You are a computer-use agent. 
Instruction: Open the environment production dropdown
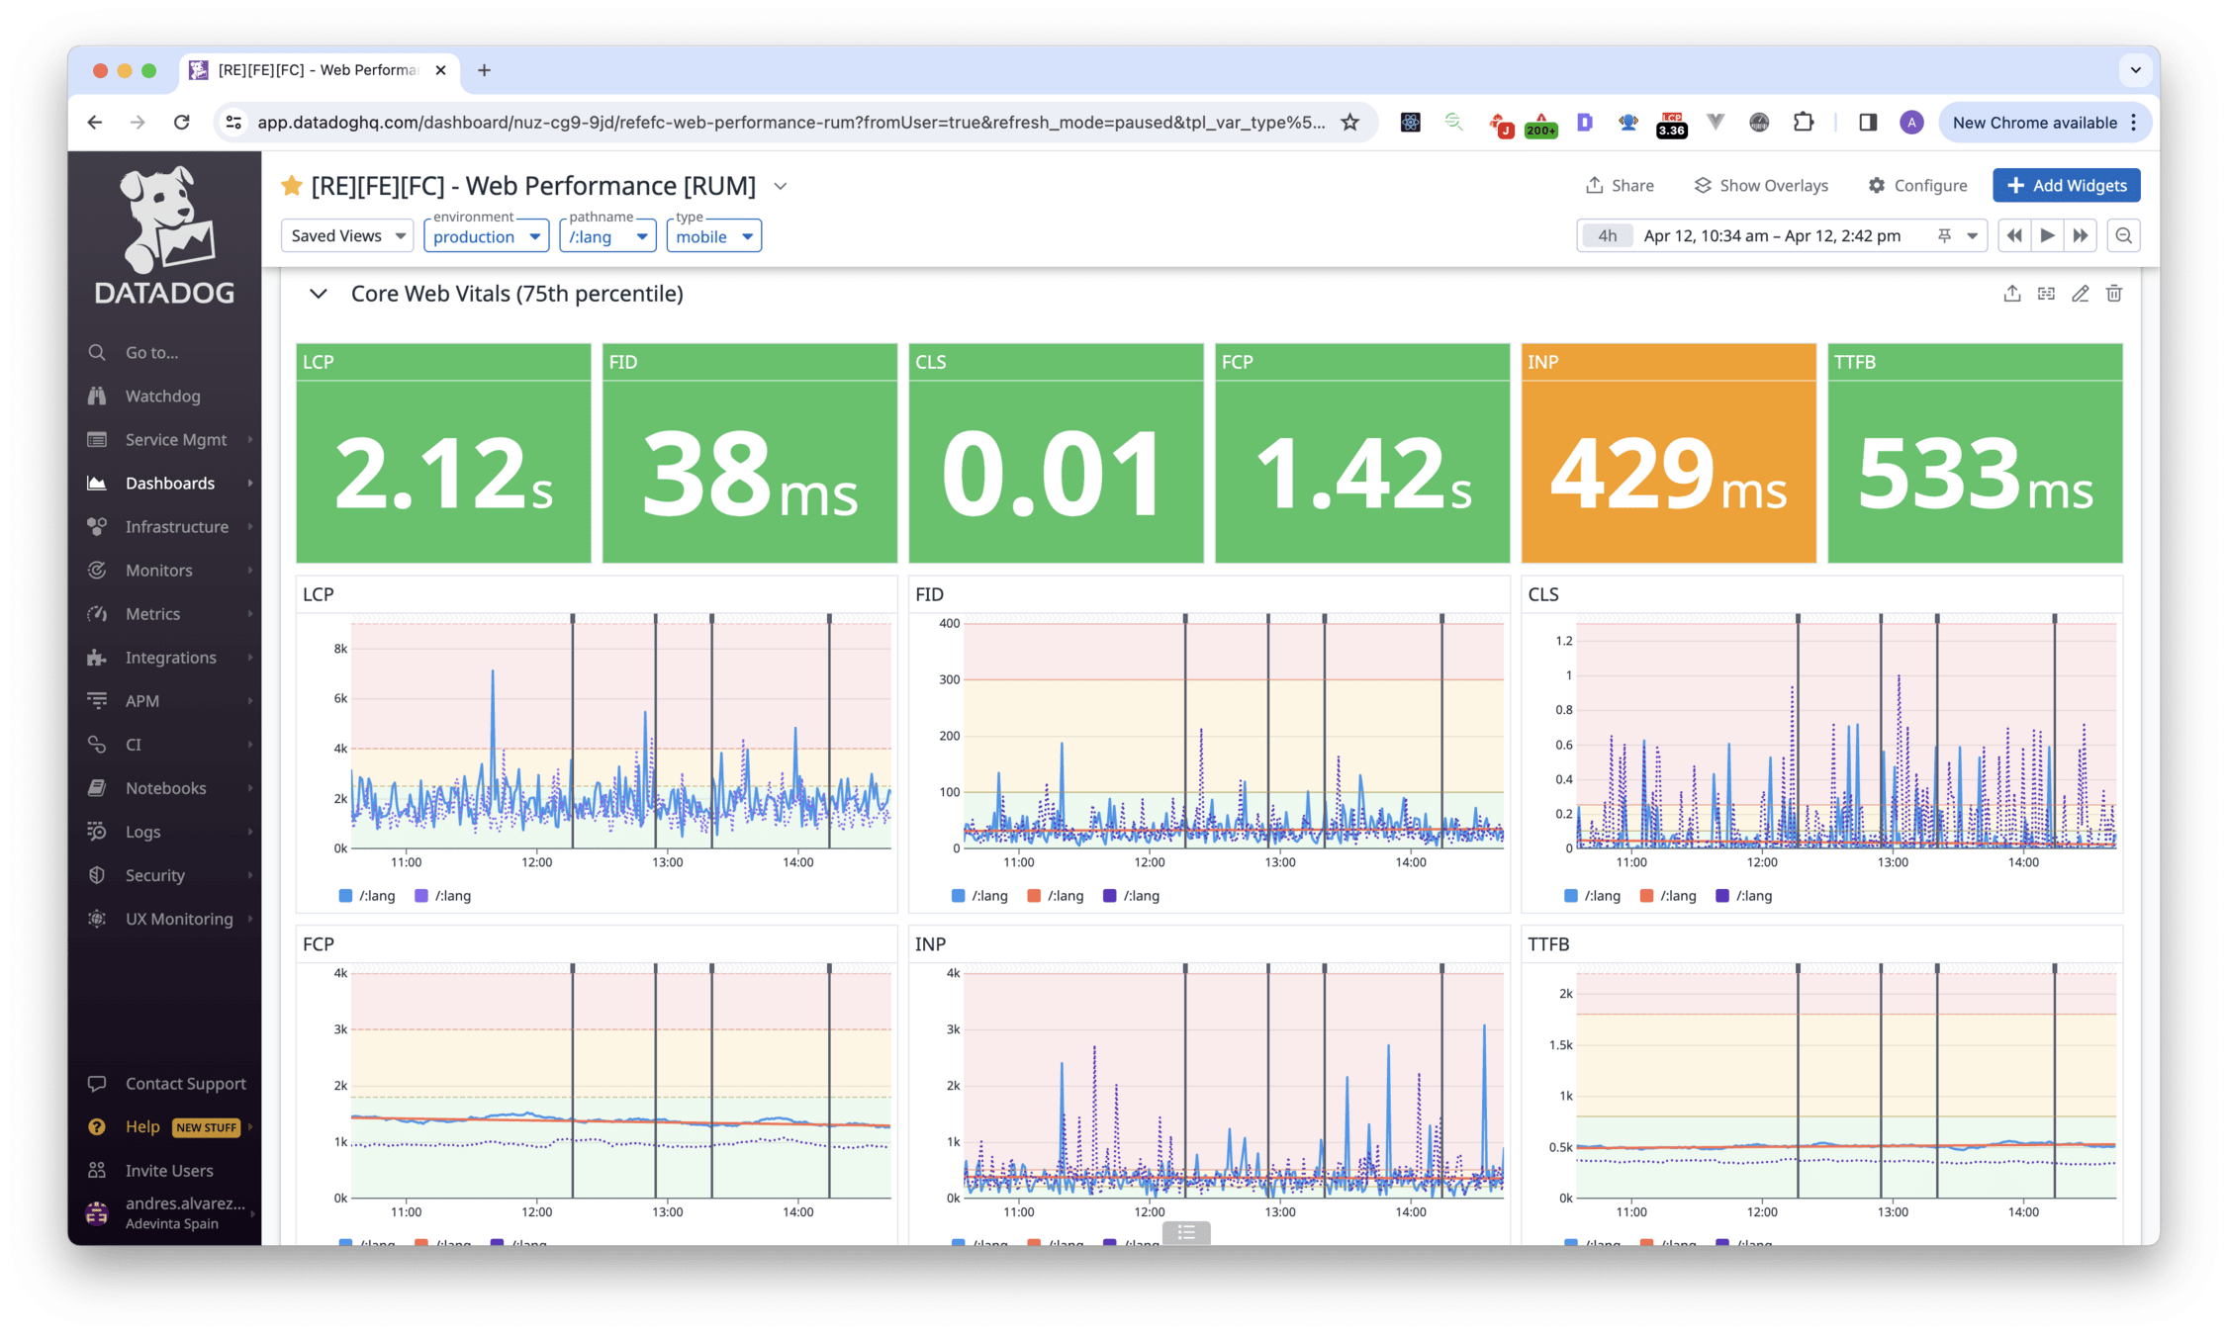[486, 236]
